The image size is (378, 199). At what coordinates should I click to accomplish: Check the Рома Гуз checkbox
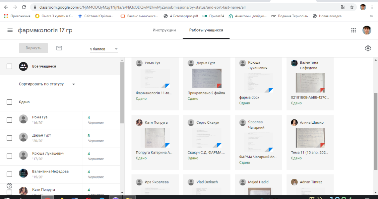(9, 120)
